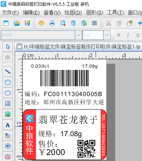Click the database settings icon
The width and height of the screenshot is (142, 161).
click(x=73, y=23)
